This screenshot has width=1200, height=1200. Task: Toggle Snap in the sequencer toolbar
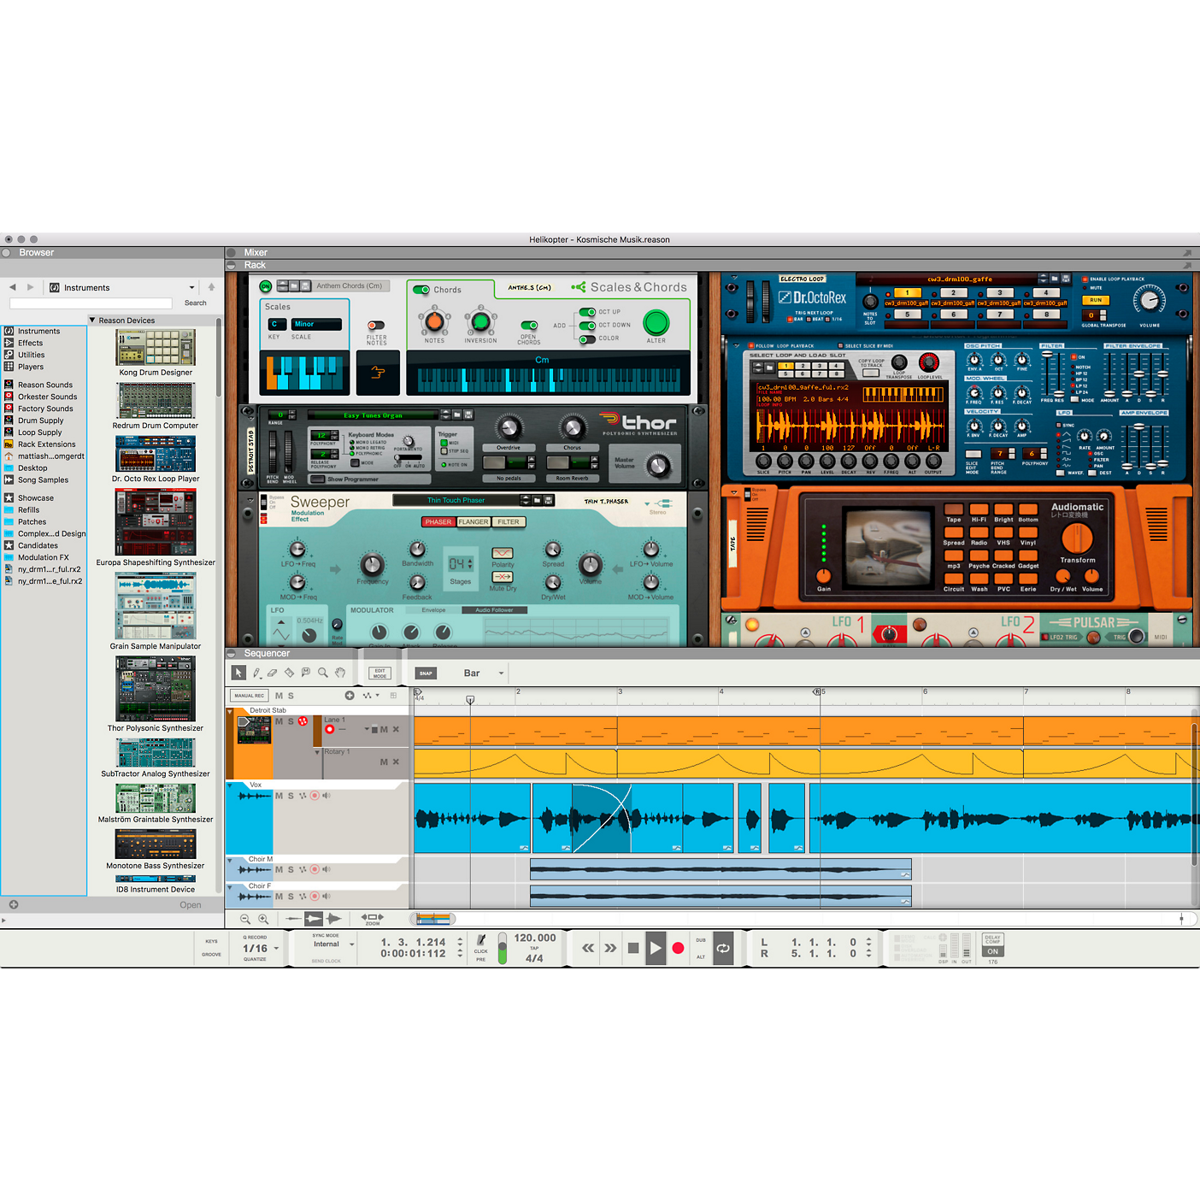click(426, 673)
